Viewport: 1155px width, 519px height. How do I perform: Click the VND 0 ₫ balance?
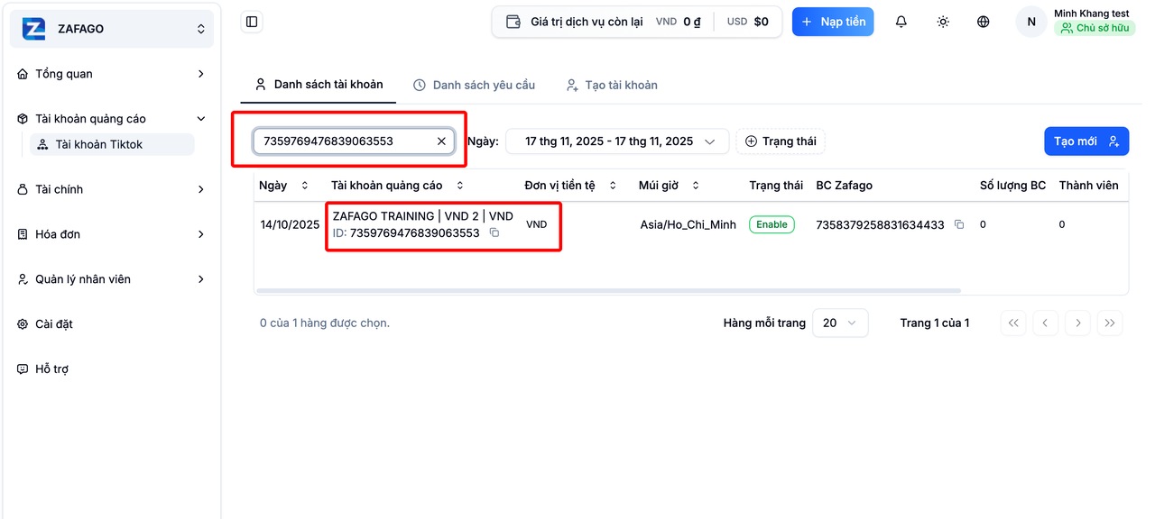click(679, 22)
